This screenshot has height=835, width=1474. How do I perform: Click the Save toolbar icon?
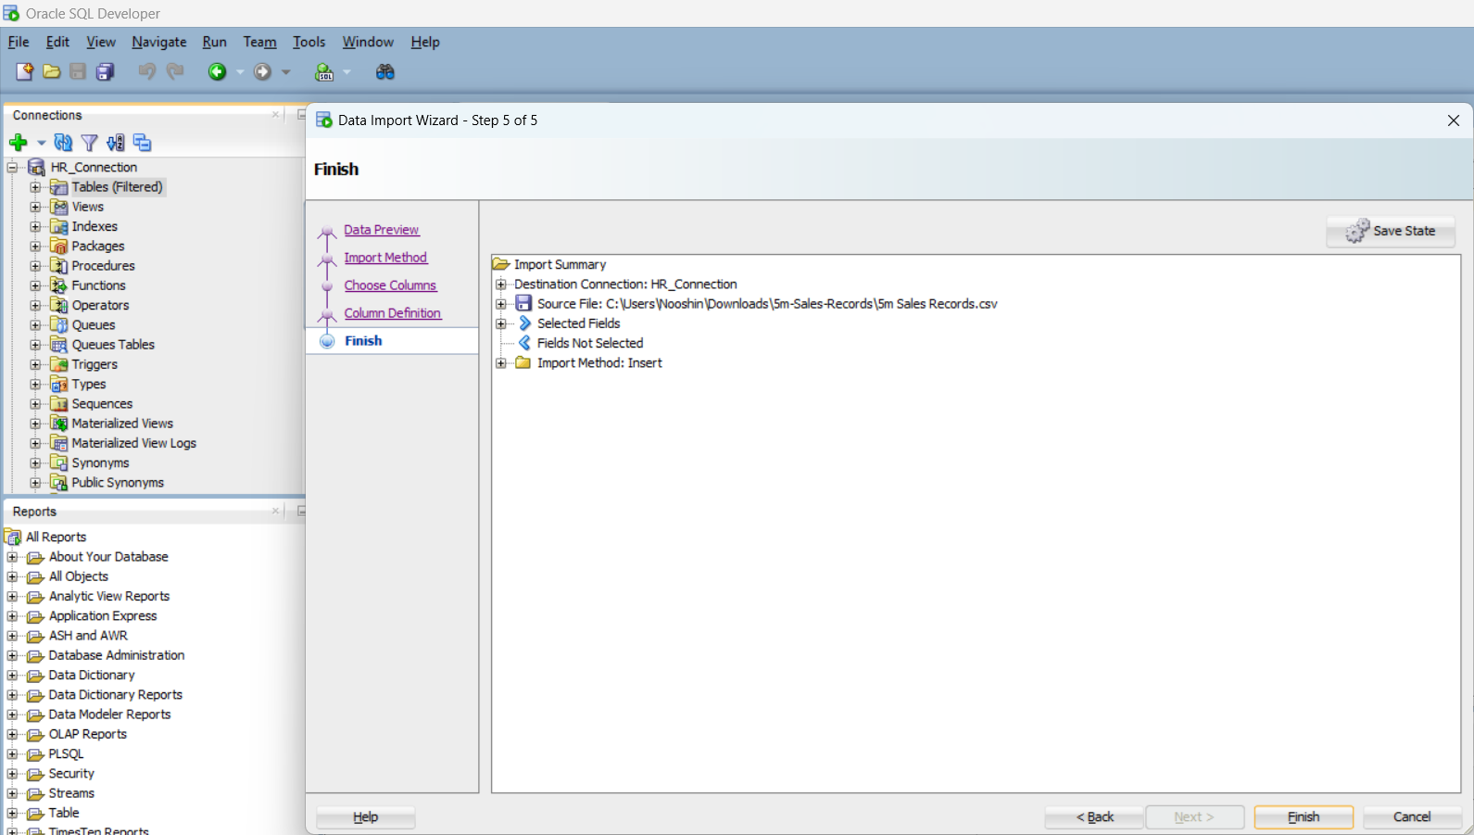point(78,71)
